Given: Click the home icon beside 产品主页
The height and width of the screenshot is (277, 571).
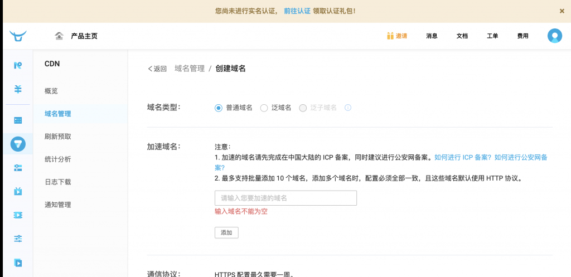Looking at the screenshot, I should coord(59,36).
